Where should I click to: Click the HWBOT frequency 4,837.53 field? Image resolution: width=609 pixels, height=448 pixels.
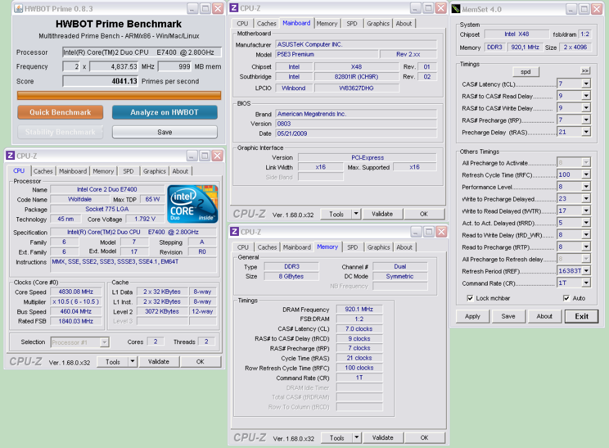114,67
